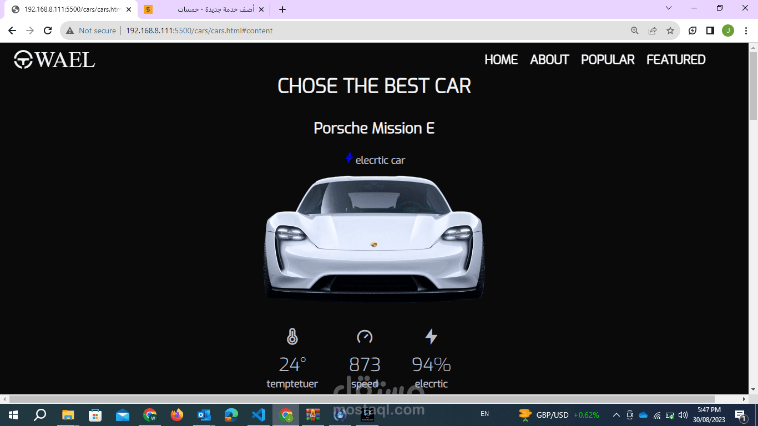This screenshot has width=758, height=426.
Task: Click the WAEL steering wheel logo
Action: point(22,59)
